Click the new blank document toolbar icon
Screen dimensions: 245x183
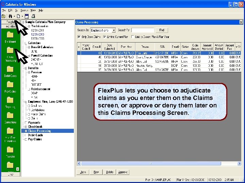pos(18,16)
